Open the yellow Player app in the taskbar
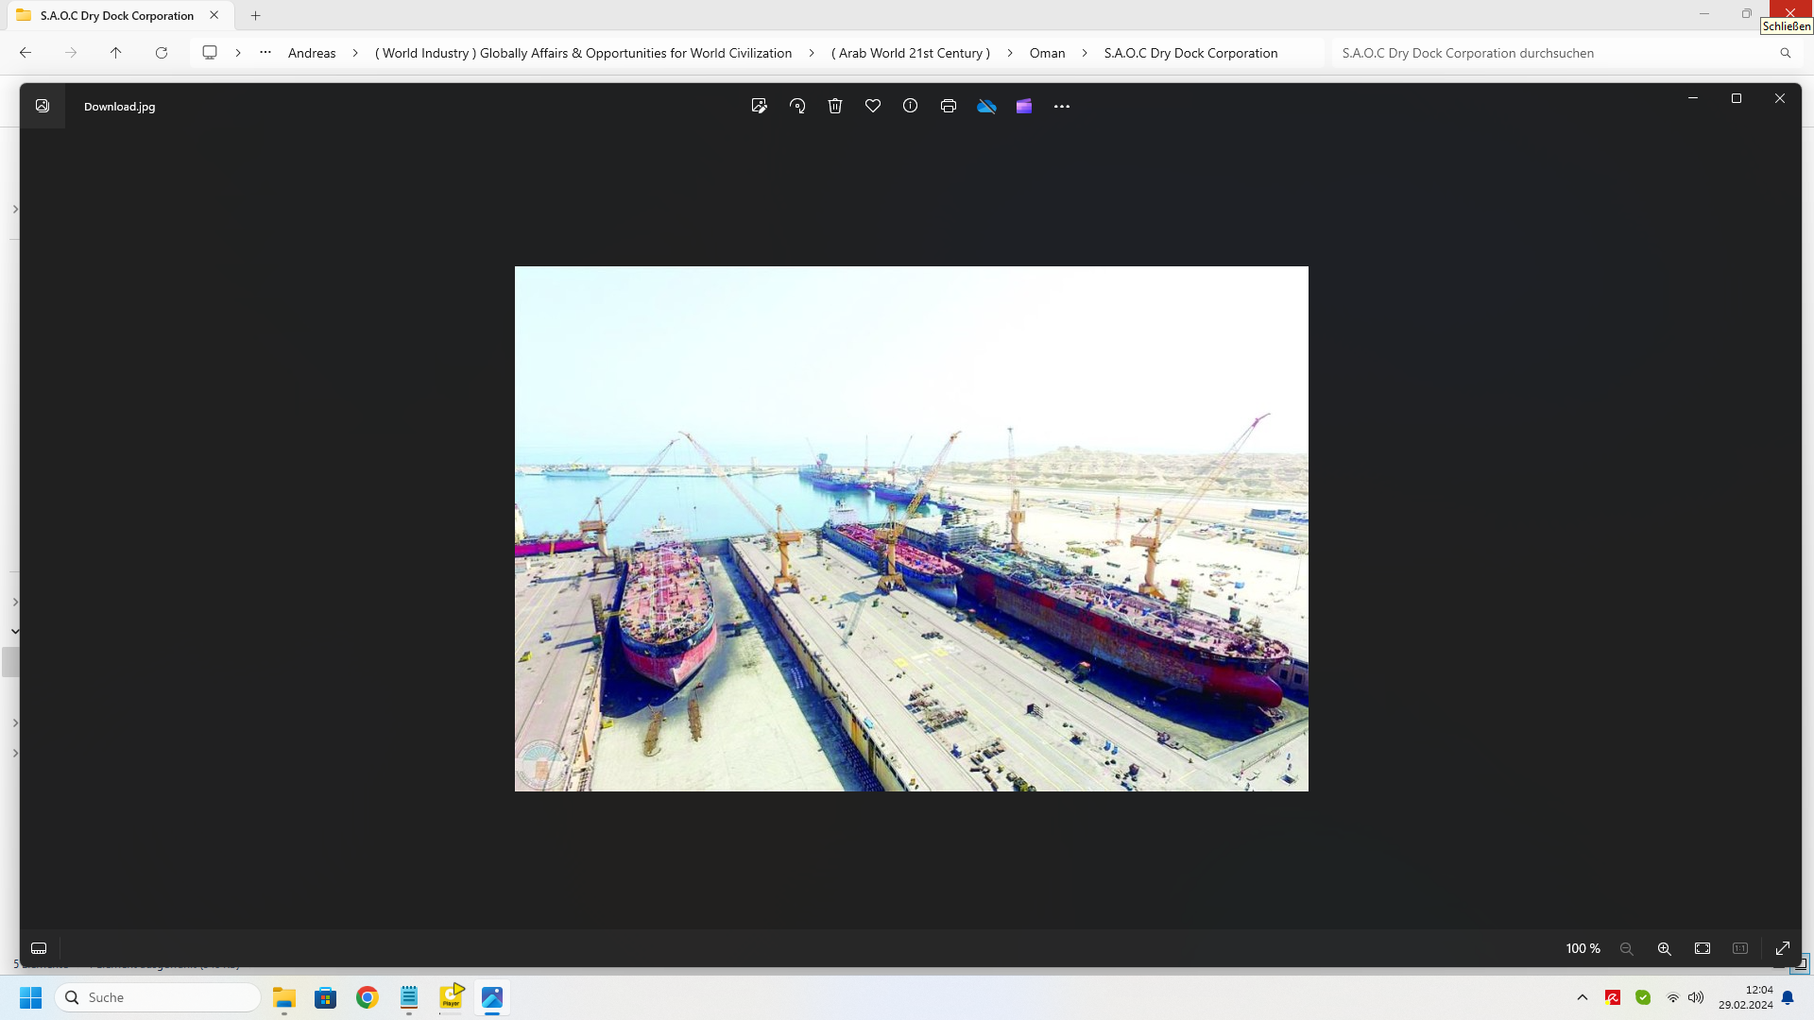 [x=451, y=997]
